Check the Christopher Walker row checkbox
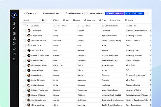Screen dimensions: 161x107 [x=24, y=65]
